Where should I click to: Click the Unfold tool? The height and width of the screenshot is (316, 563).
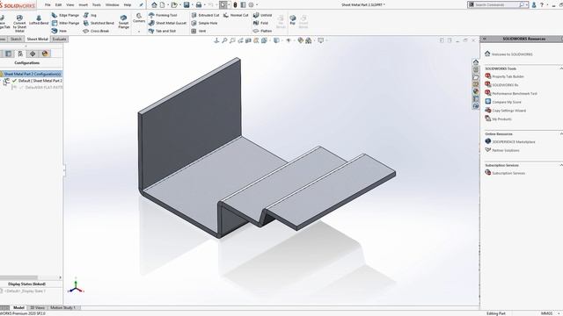(262, 15)
